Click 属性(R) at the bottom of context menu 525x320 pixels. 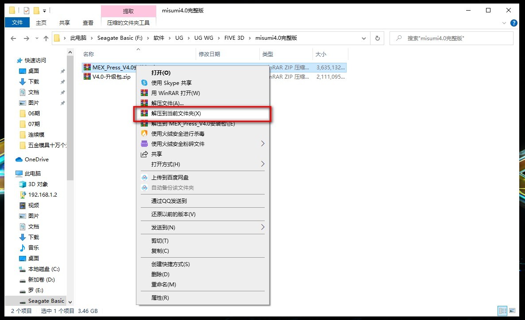(x=161, y=297)
